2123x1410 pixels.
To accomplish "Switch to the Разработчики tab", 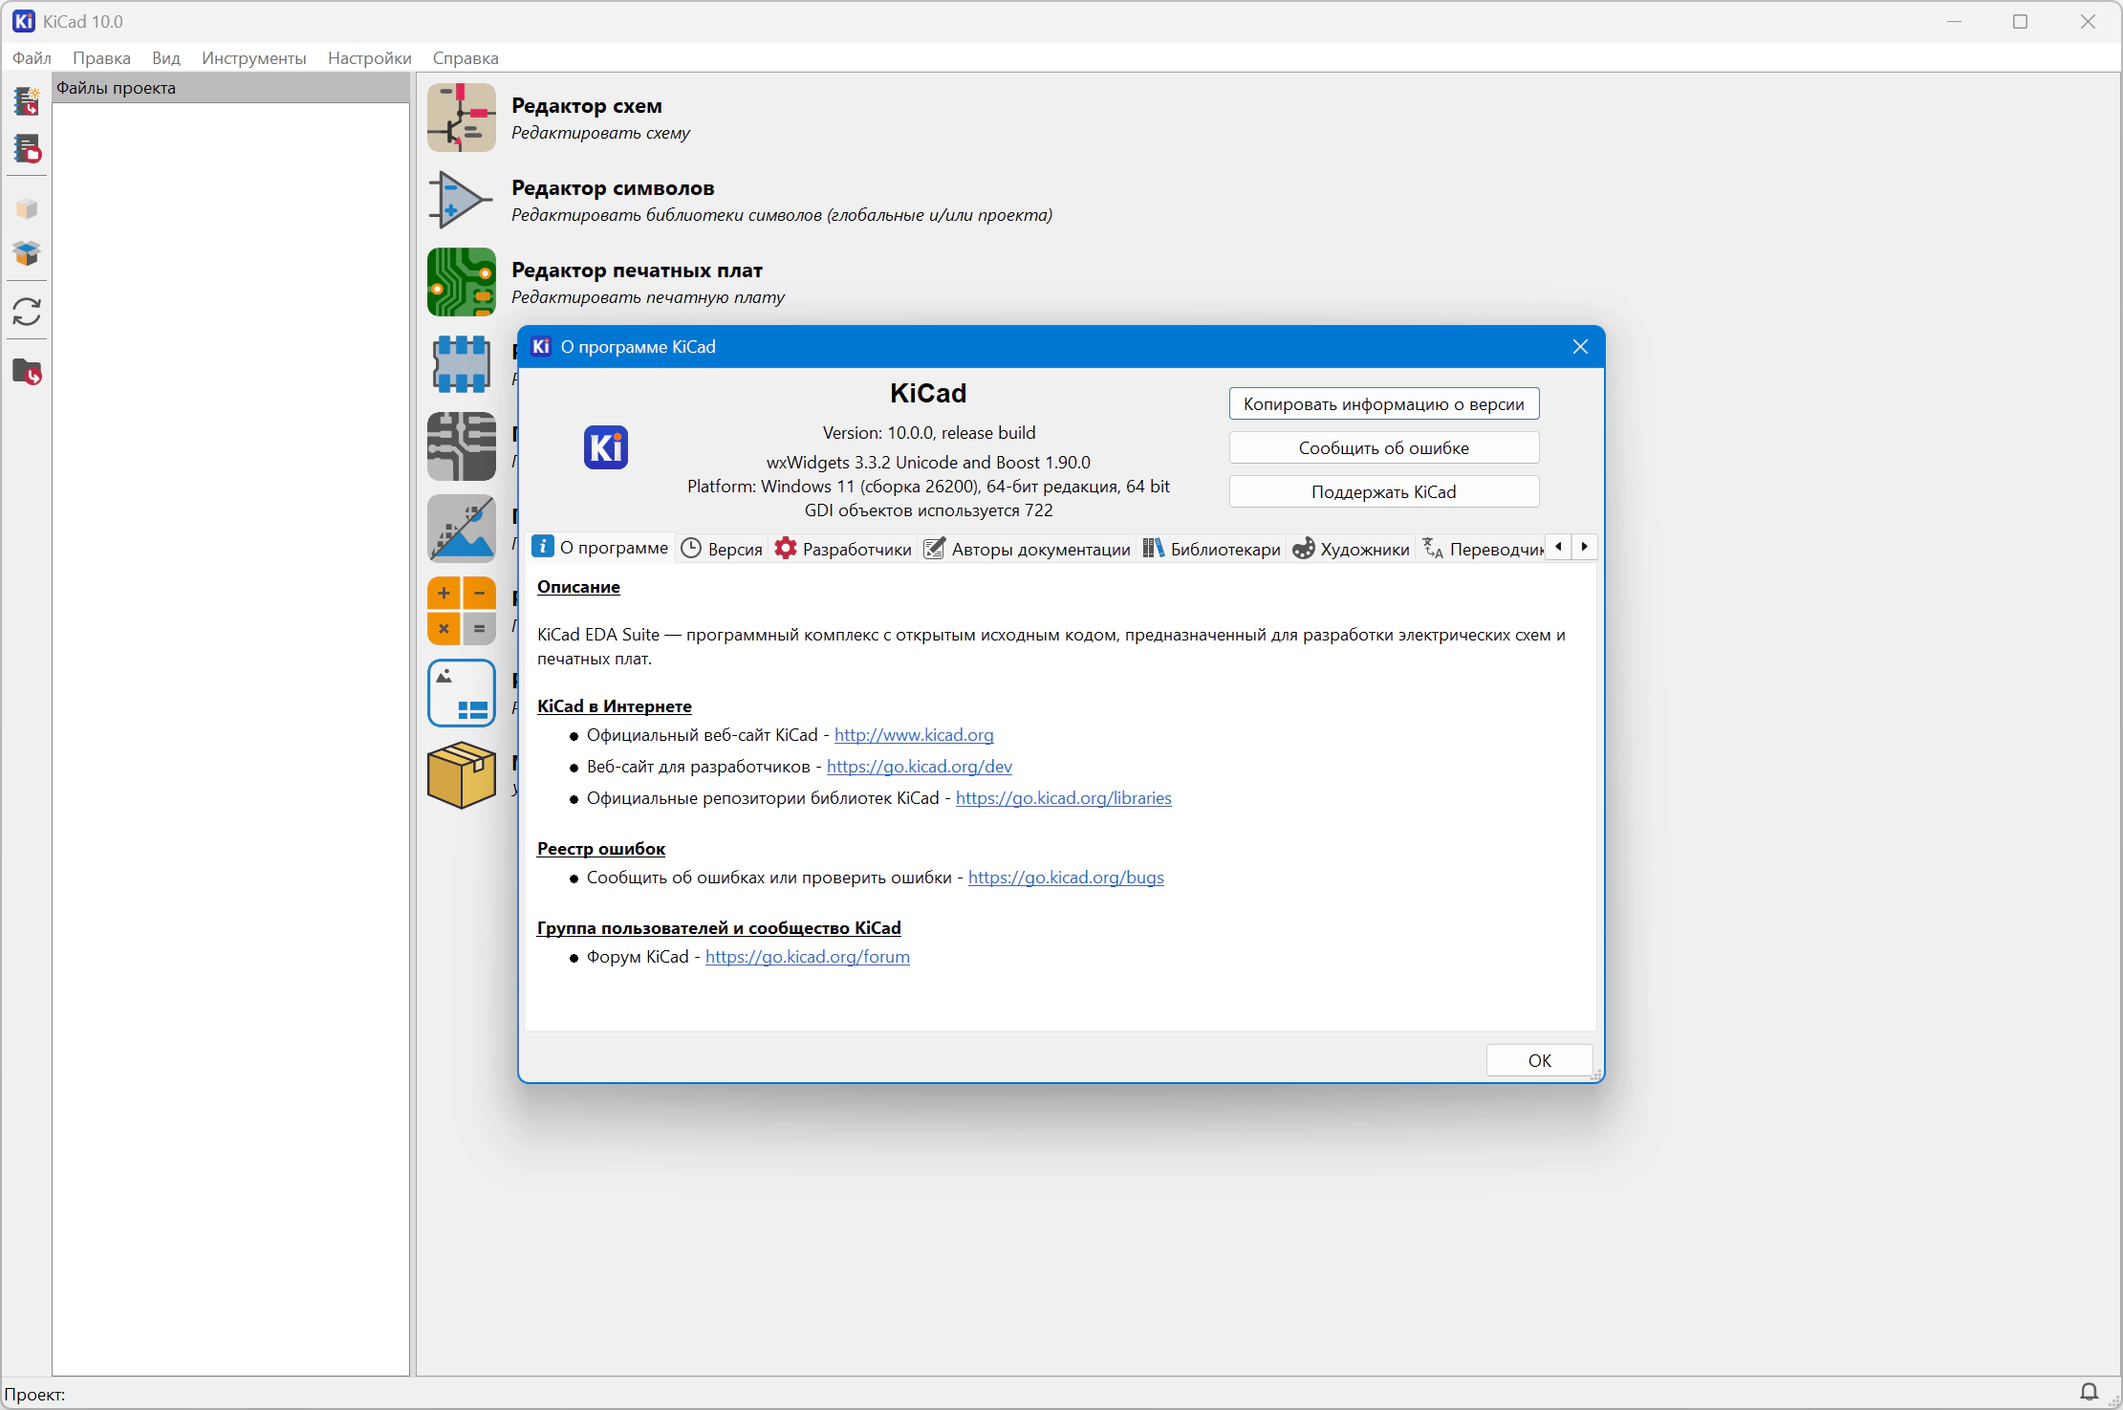I will click(x=843, y=549).
